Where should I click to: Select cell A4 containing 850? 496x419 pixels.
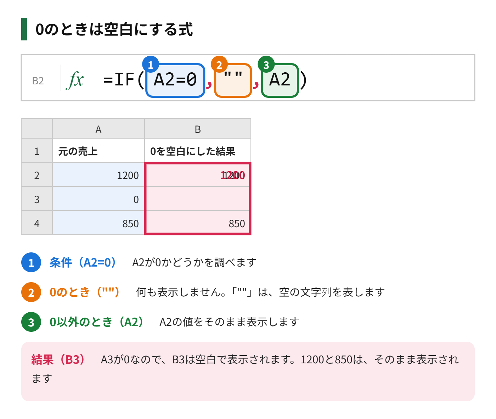[98, 223]
